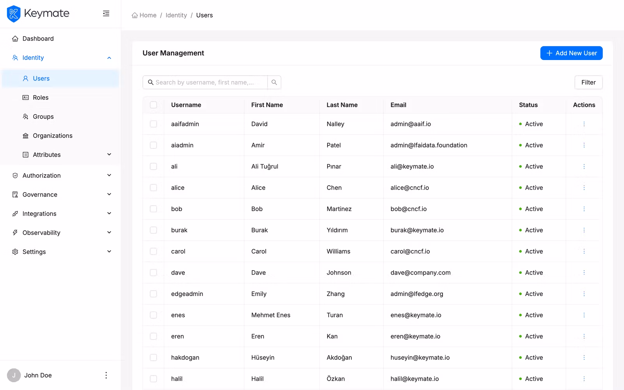
Task: Click the Keymate logo icon
Action: click(x=14, y=14)
